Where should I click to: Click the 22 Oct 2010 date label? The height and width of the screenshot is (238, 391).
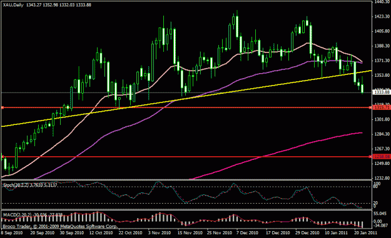point(130,233)
